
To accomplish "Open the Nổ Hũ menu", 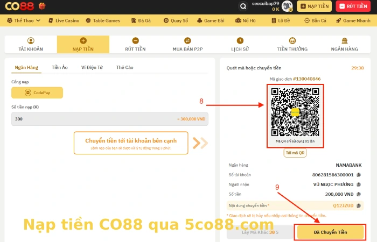I will [x=246, y=20].
